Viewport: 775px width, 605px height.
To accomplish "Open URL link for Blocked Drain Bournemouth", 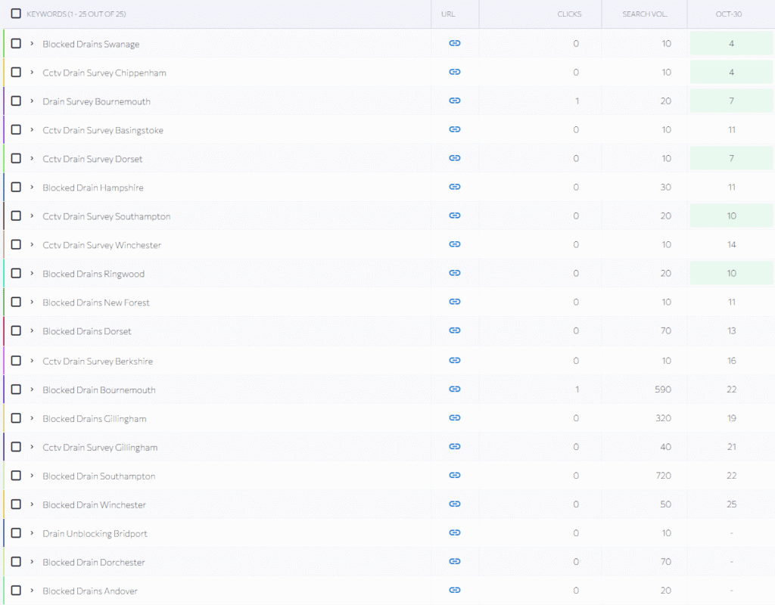I will pyautogui.click(x=455, y=389).
